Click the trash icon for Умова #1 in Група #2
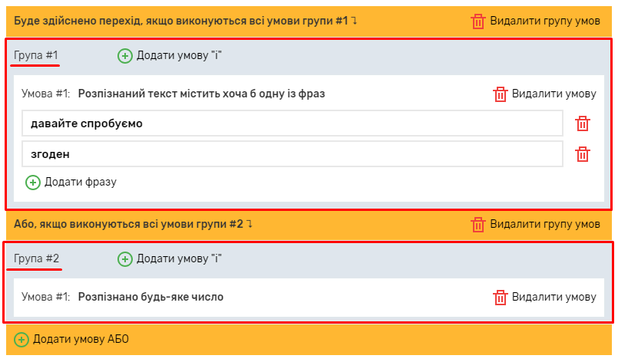The image size is (618, 362). [x=501, y=297]
